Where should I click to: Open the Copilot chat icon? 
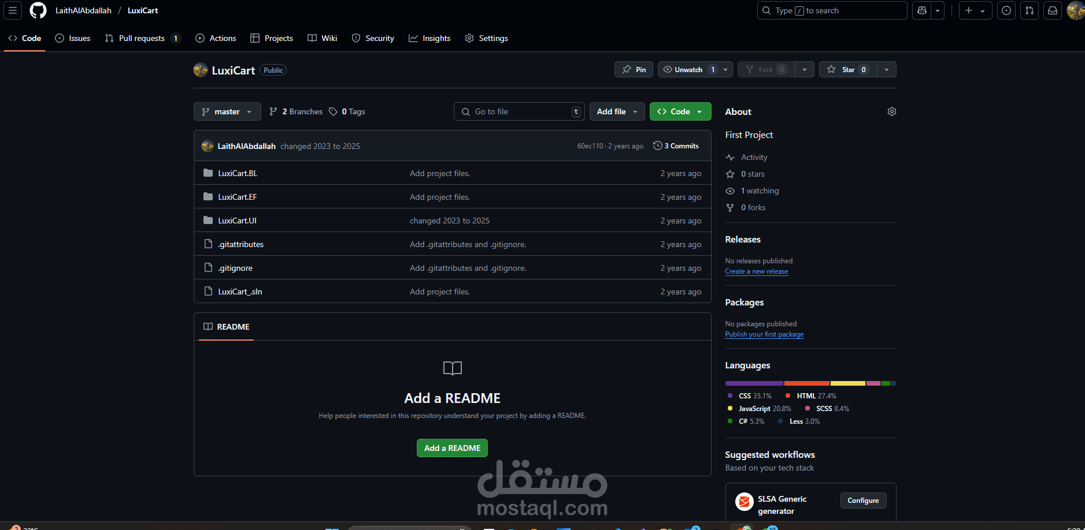tap(922, 10)
